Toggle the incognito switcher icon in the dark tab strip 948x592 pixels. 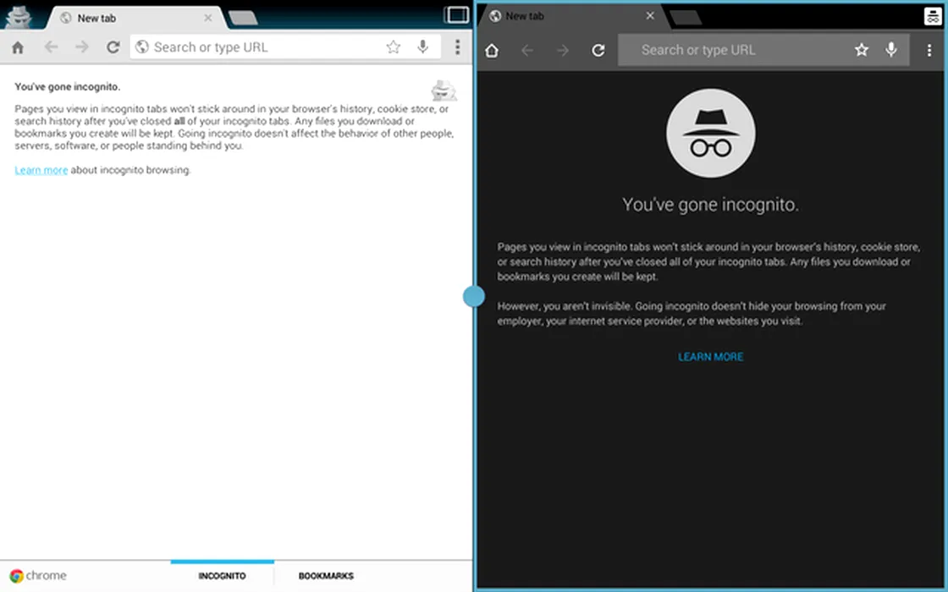click(932, 16)
